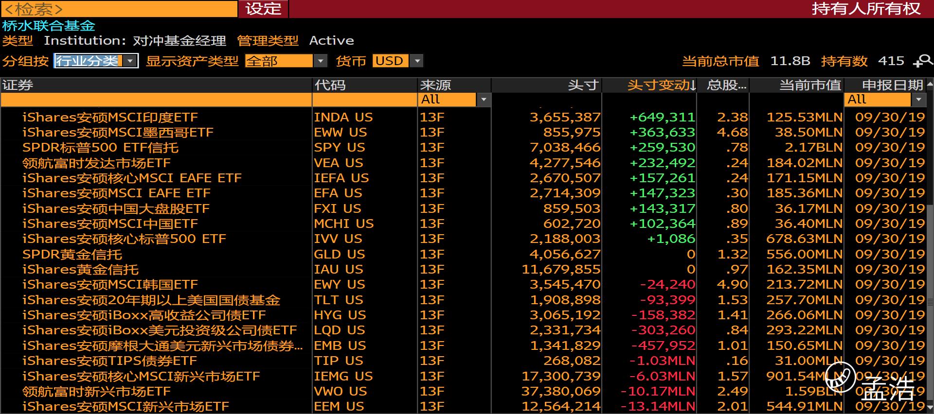Sort by the 总股 column header
This screenshot has width=934, height=414.
(x=723, y=85)
